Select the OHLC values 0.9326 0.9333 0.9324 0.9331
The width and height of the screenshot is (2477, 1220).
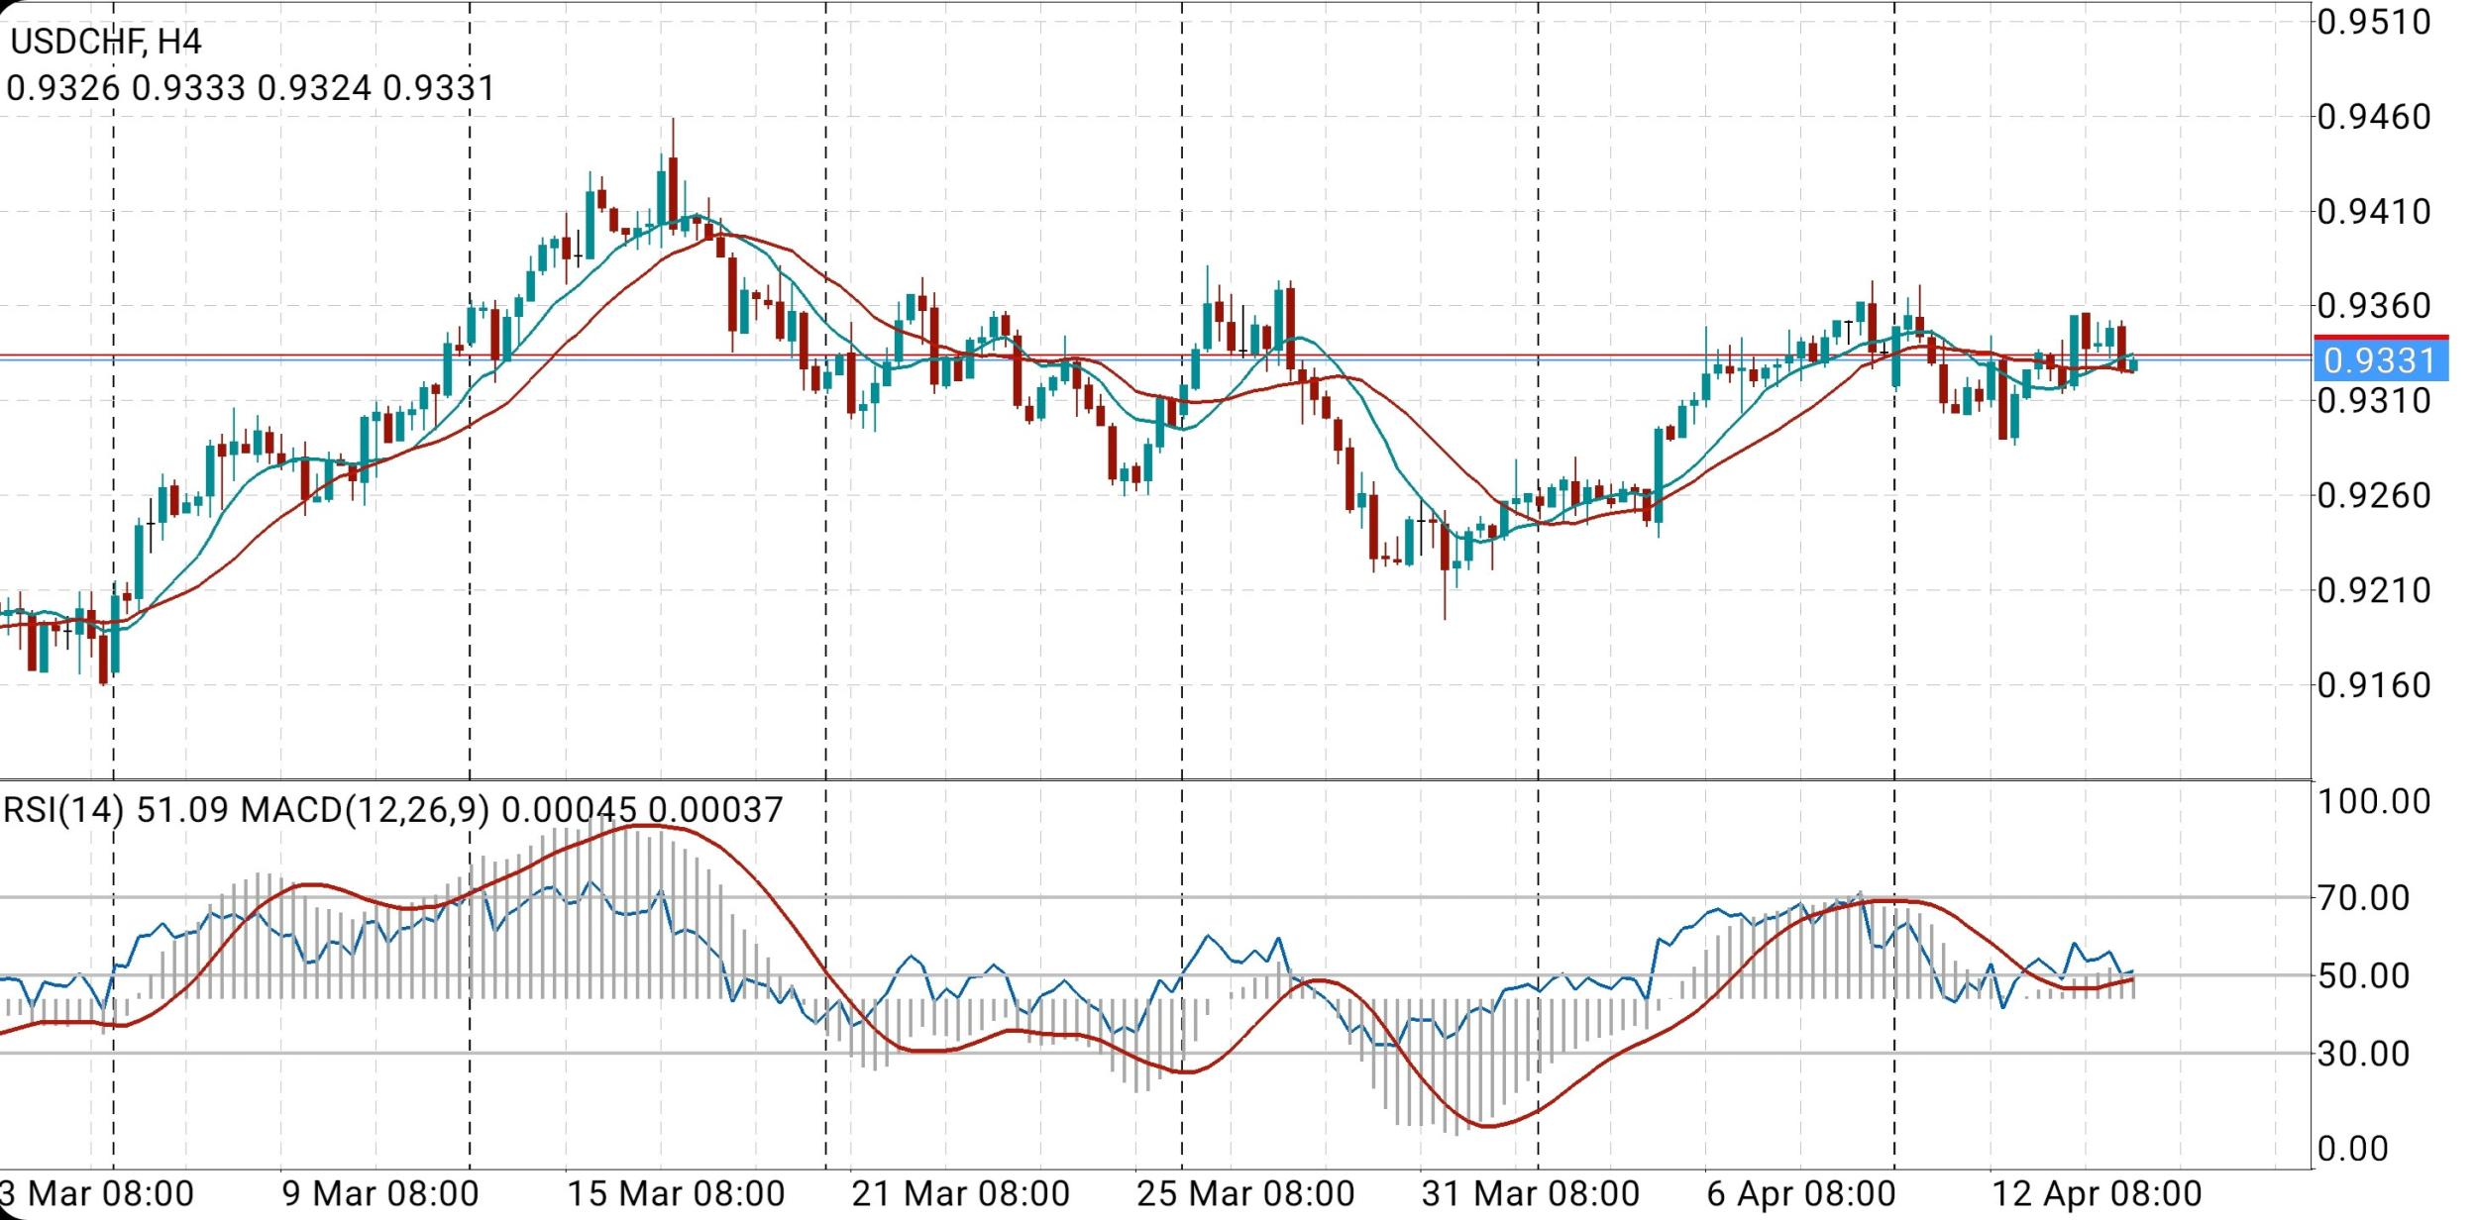point(251,88)
